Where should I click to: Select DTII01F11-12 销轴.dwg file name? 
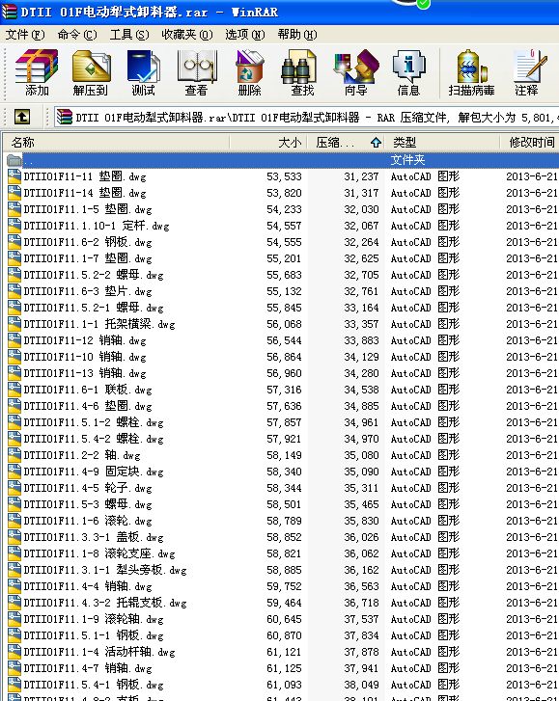click(x=85, y=340)
